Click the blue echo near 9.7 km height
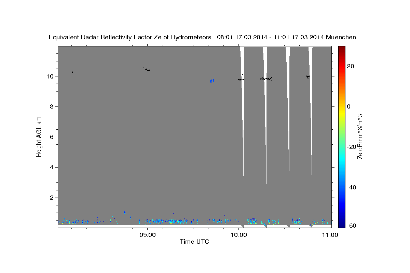Screen dimensions: 410x273 tap(212, 81)
